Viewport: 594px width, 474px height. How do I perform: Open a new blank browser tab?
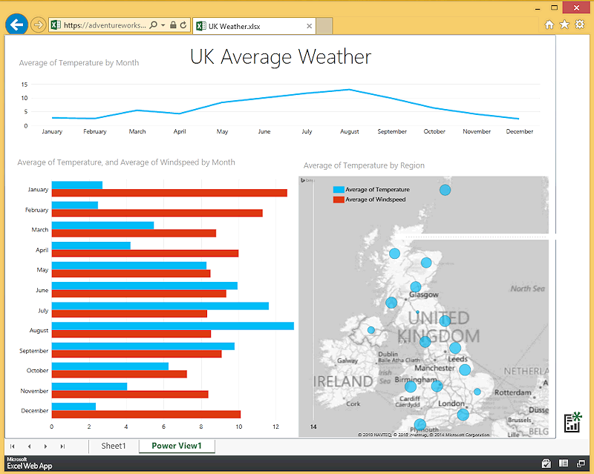point(324,26)
